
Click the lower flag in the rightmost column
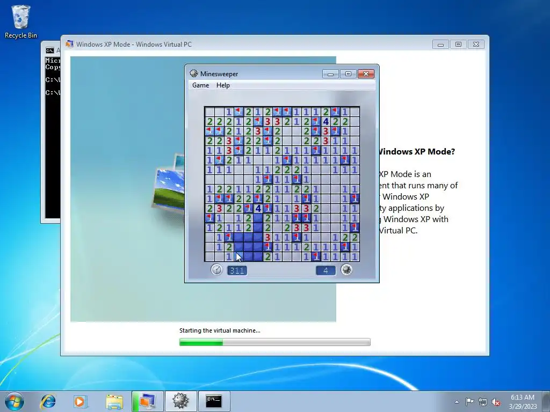click(355, 228)
